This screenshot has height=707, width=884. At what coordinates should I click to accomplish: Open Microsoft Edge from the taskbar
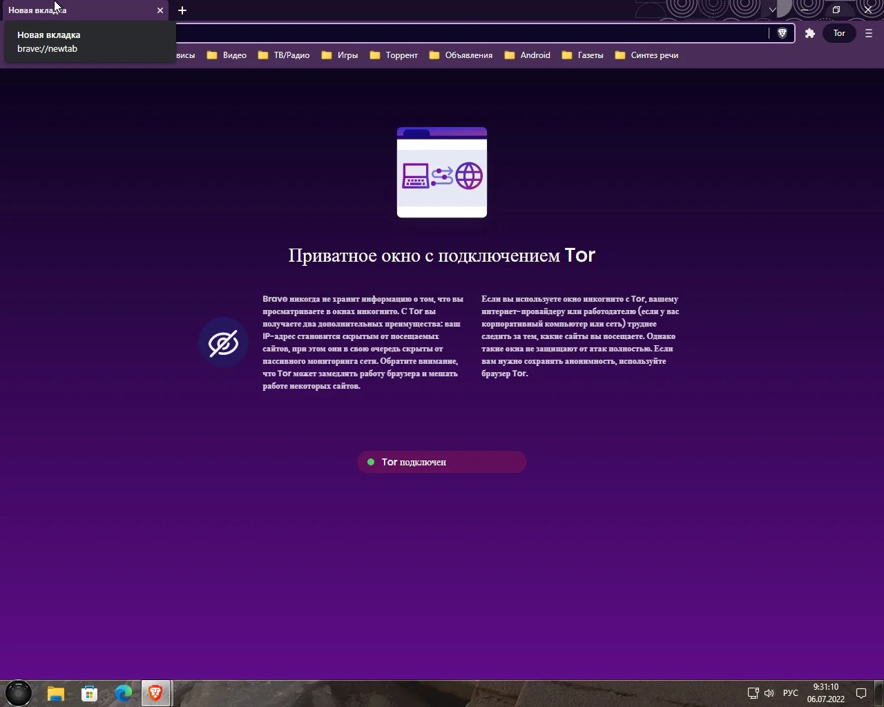click(x=123, y=693)
